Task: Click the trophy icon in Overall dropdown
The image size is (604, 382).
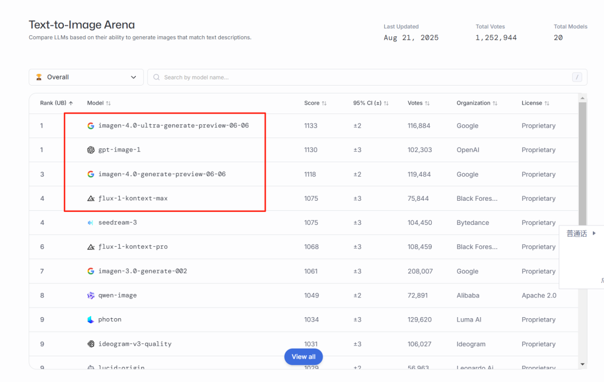Action: pyautogui.click(x=39, y=77)
